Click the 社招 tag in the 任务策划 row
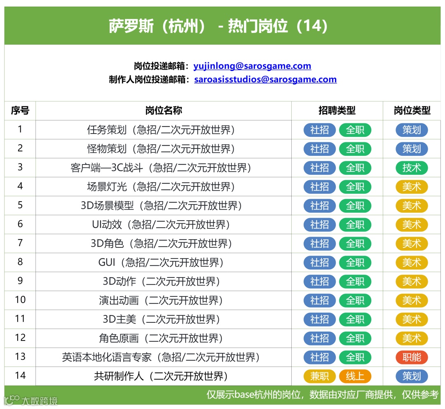This screenshot has height=409, width=445. pos(320,130)
